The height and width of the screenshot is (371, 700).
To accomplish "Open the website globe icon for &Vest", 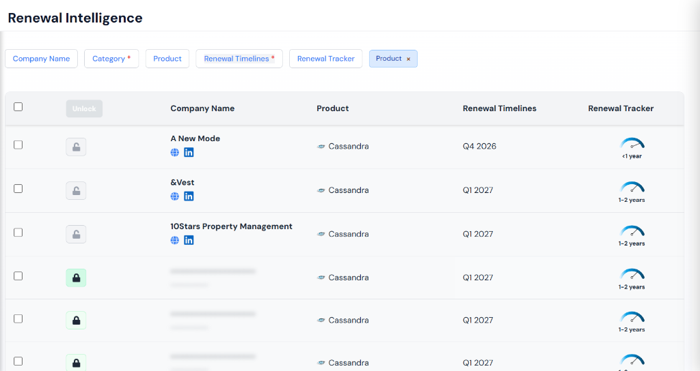I will [x=174, y=196].
